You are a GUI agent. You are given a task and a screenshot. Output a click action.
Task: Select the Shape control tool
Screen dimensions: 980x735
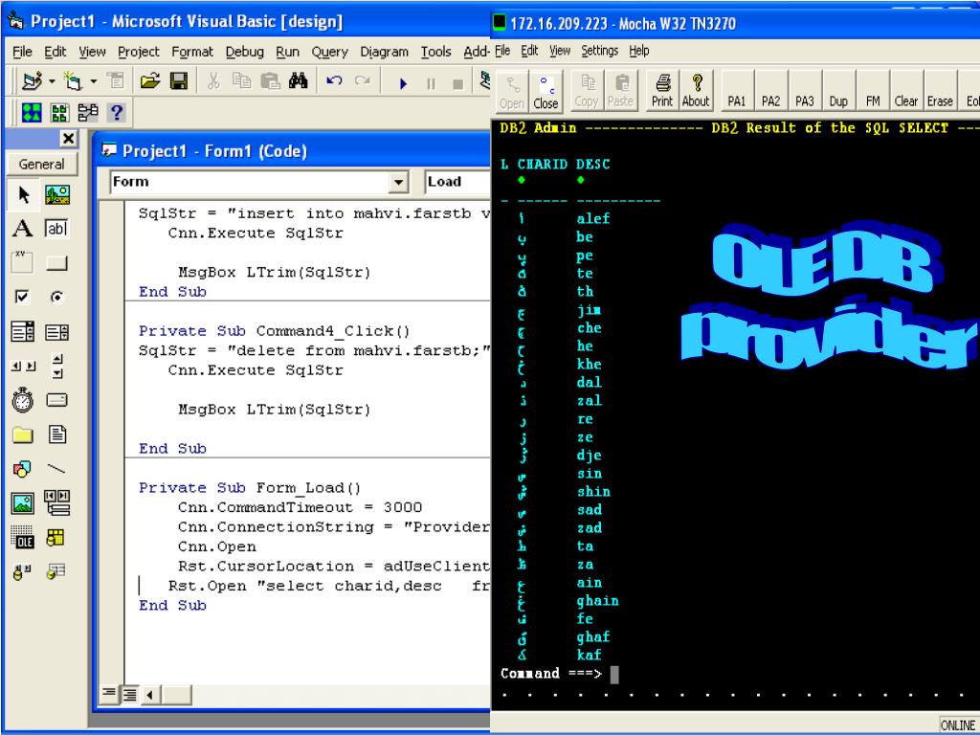click(24, 469)
